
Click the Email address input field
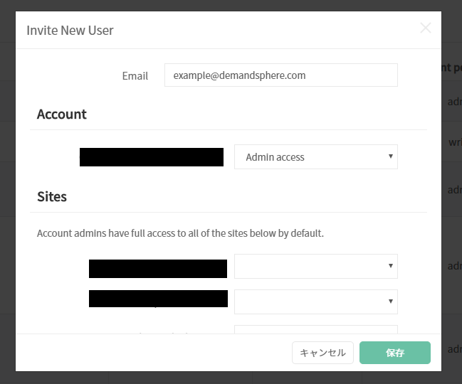281,75
